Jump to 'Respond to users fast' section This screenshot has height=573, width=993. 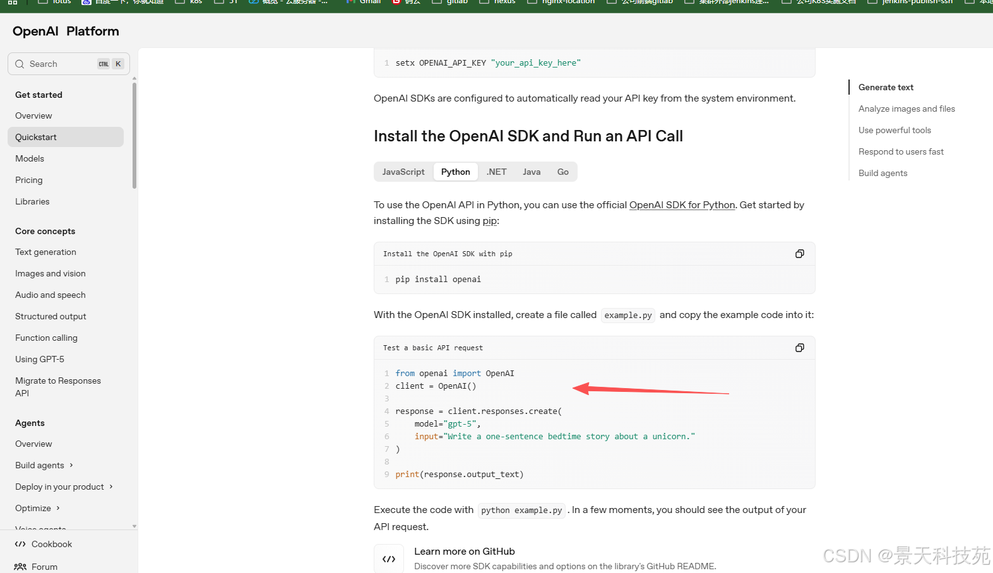pos(901,151)
